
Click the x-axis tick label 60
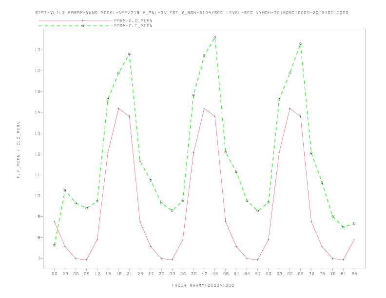click(x=269, y=274)
